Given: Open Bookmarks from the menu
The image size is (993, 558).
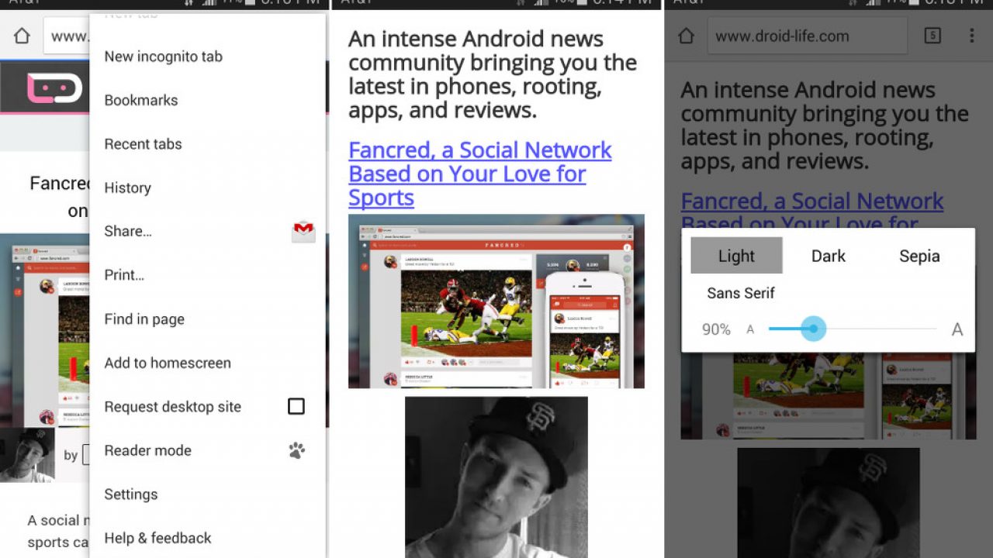Looking at the screenshot, I should click(141, 100).
